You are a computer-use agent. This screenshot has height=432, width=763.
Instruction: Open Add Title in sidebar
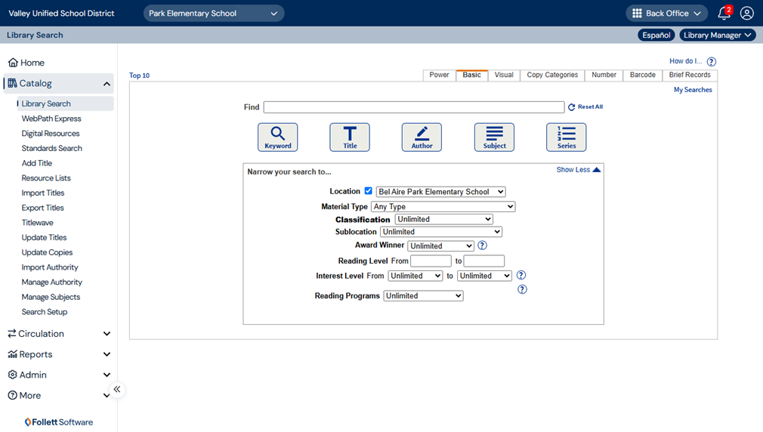[36, 163]
